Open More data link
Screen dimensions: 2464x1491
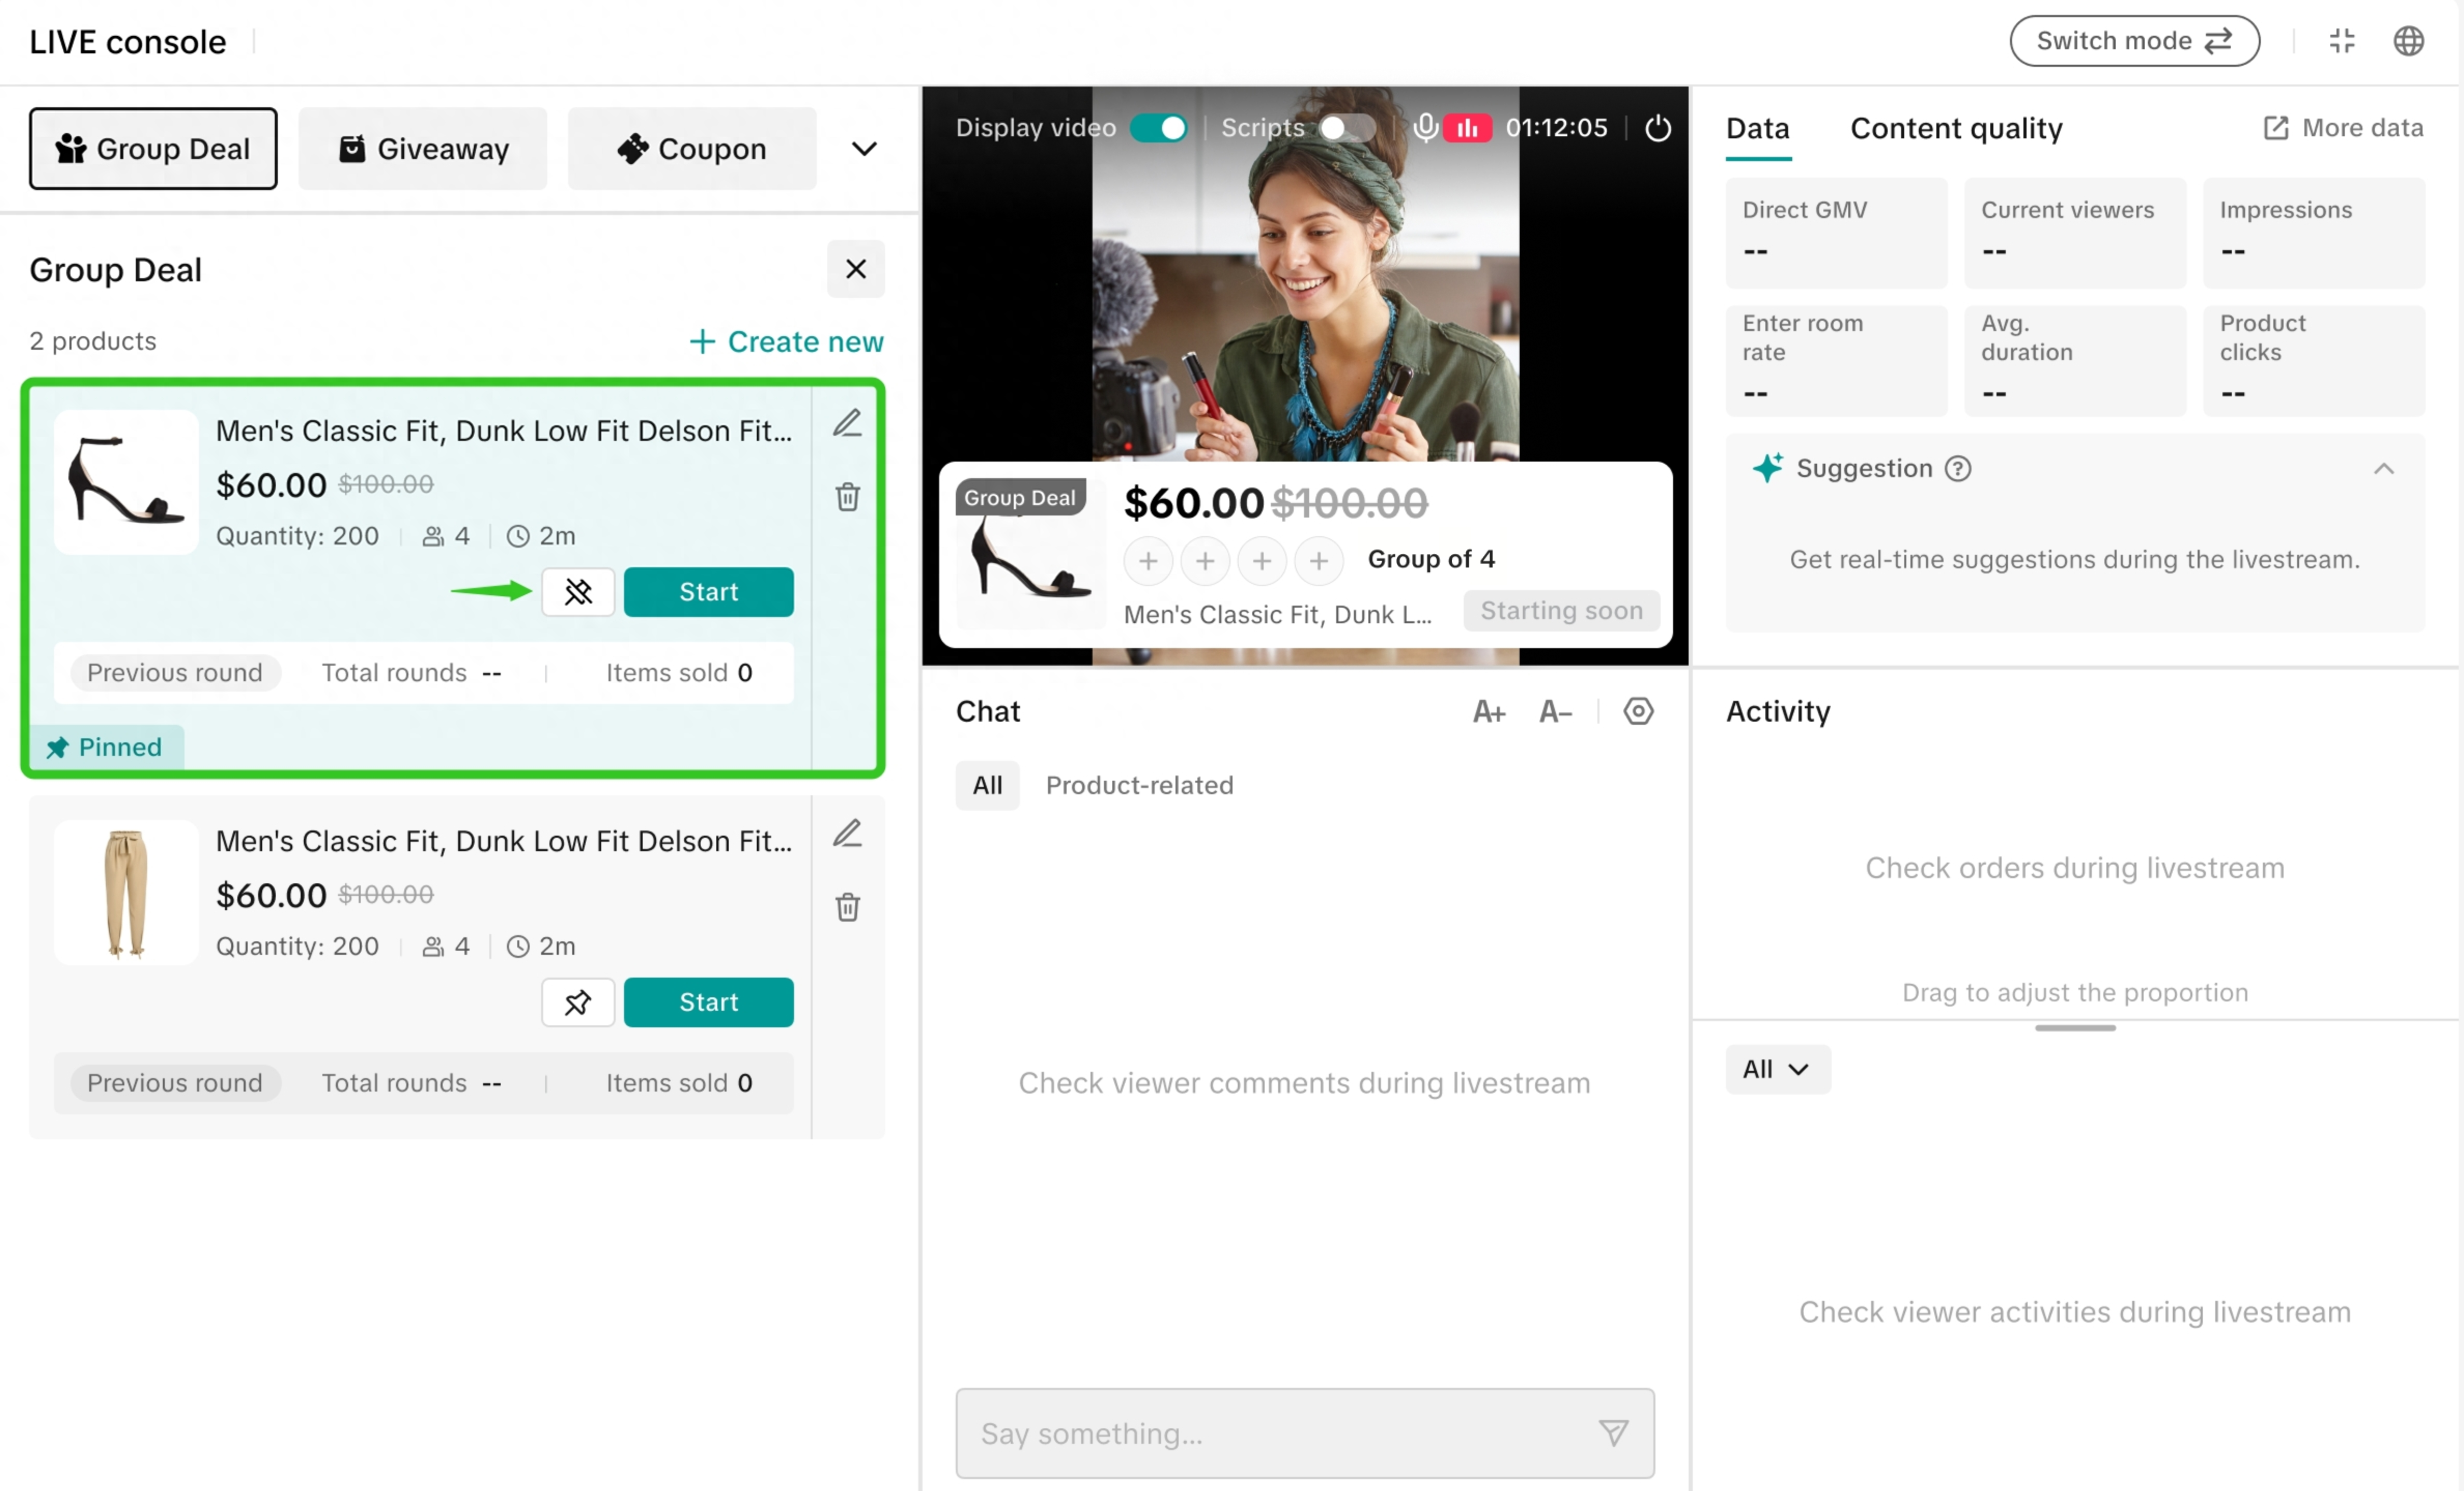click(2343, 128)
